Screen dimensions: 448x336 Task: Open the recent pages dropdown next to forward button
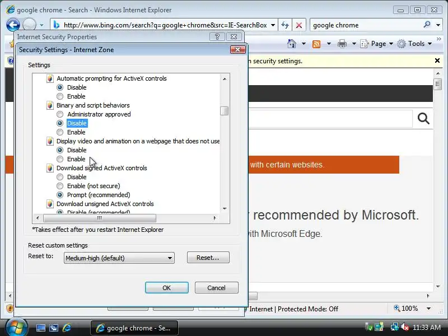pyautogui.click(x=41, y=25)
